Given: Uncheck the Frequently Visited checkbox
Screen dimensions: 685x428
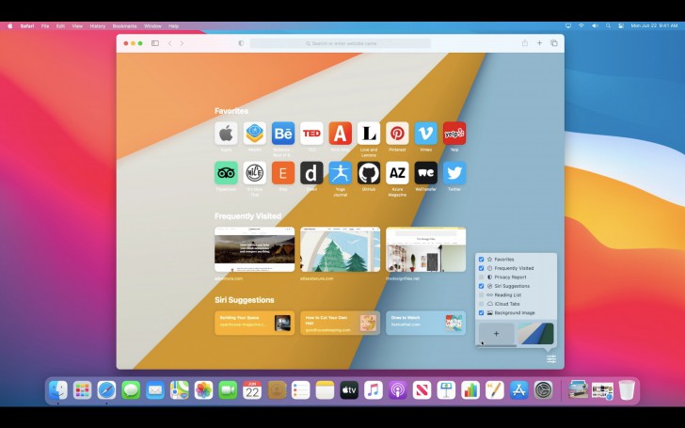Looking at the screenshot, I should (481, 268).
